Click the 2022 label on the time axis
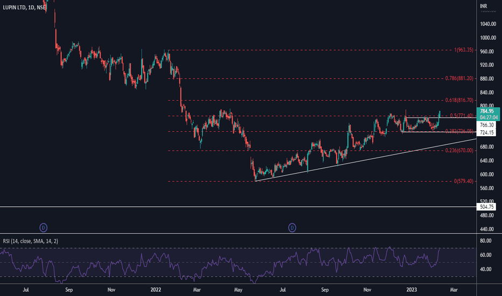Image resolution: width=502 pixels, height=296 pixels. point(156,290)
